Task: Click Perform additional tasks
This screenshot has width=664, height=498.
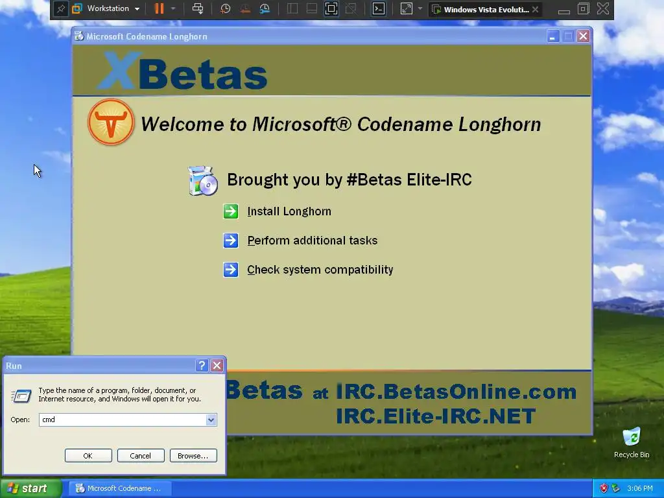Action: pos(312,241)
